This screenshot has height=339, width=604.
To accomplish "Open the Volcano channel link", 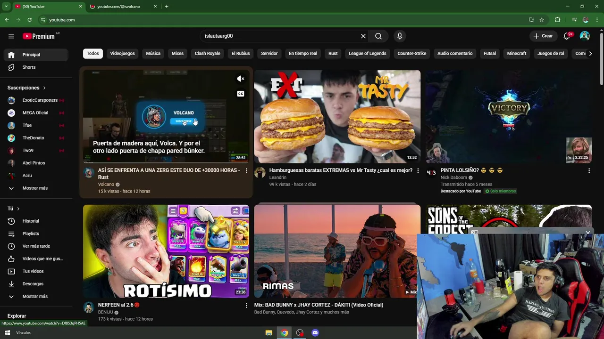I will coord(106,185).
